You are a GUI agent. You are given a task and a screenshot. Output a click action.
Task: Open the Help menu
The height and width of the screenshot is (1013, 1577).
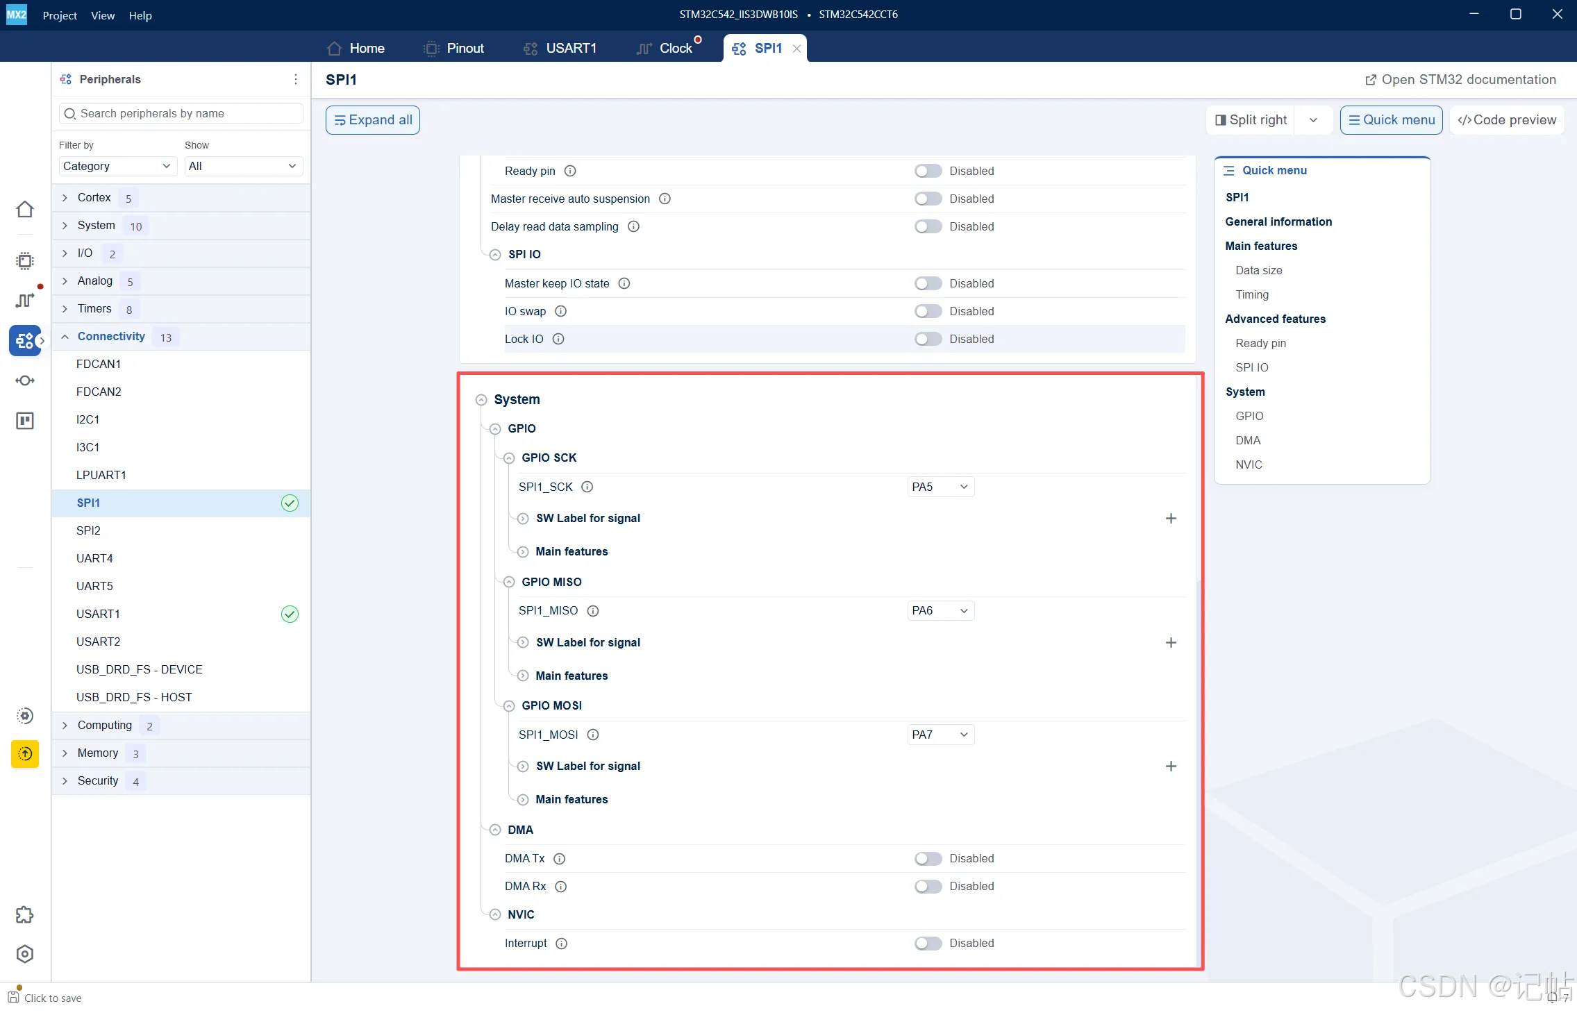(140, 15)
